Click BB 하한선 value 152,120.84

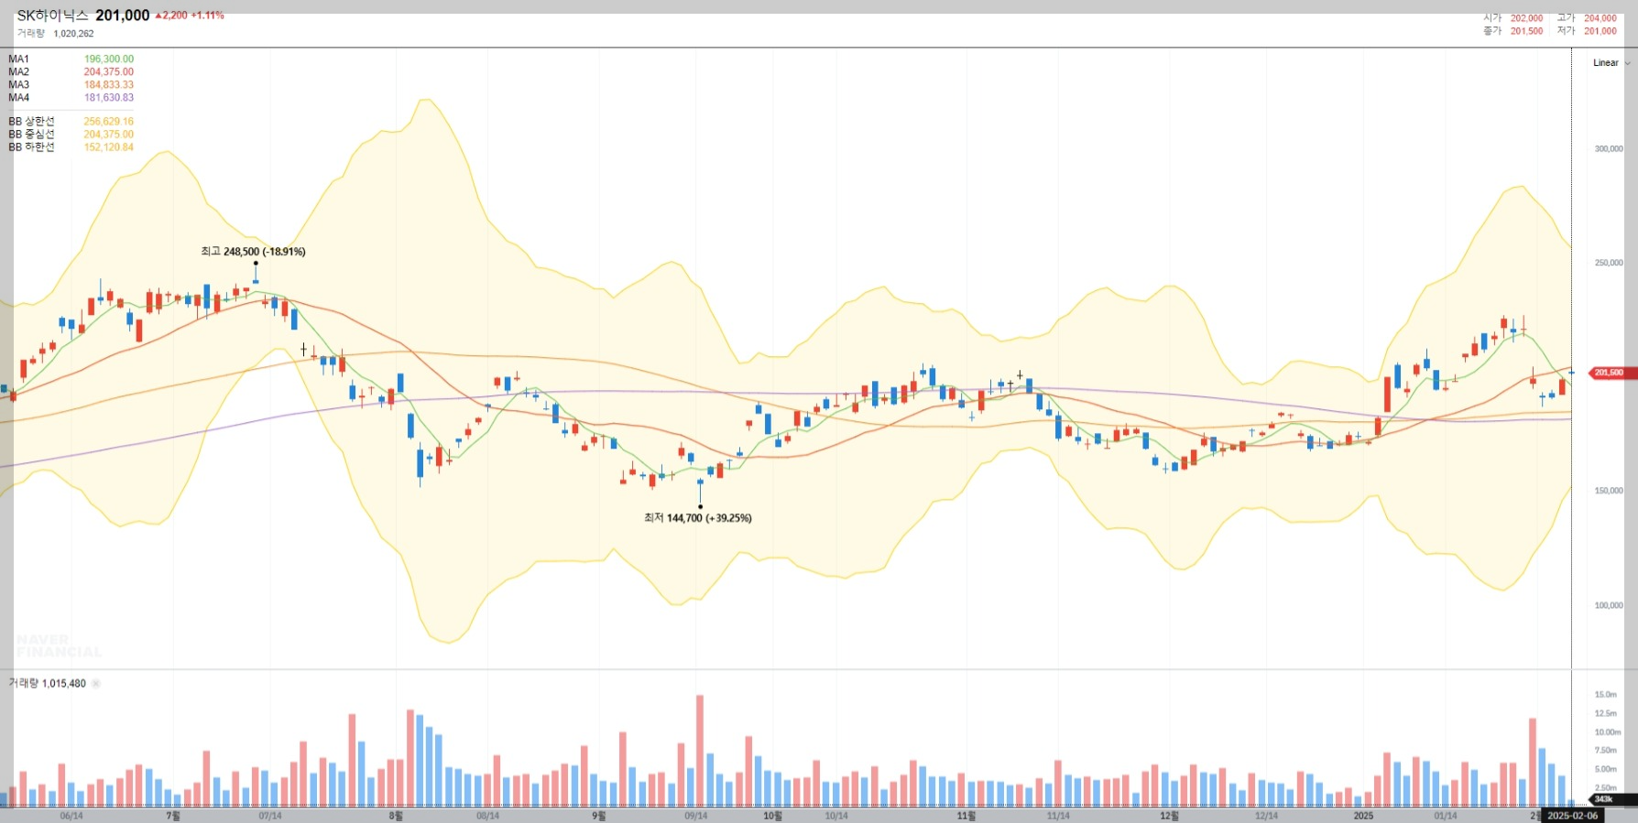click(x=109, y=147)
